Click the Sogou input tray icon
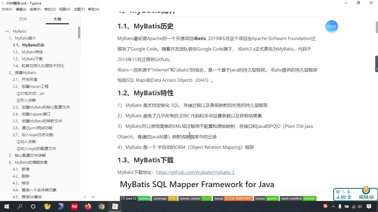Image resolution: width=378 pixels, height=212 pixels. (x=325, y=206)
